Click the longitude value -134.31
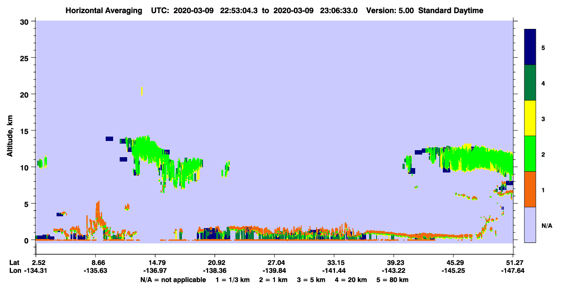This screenshot has height=292, width=570. click(36, 271)
